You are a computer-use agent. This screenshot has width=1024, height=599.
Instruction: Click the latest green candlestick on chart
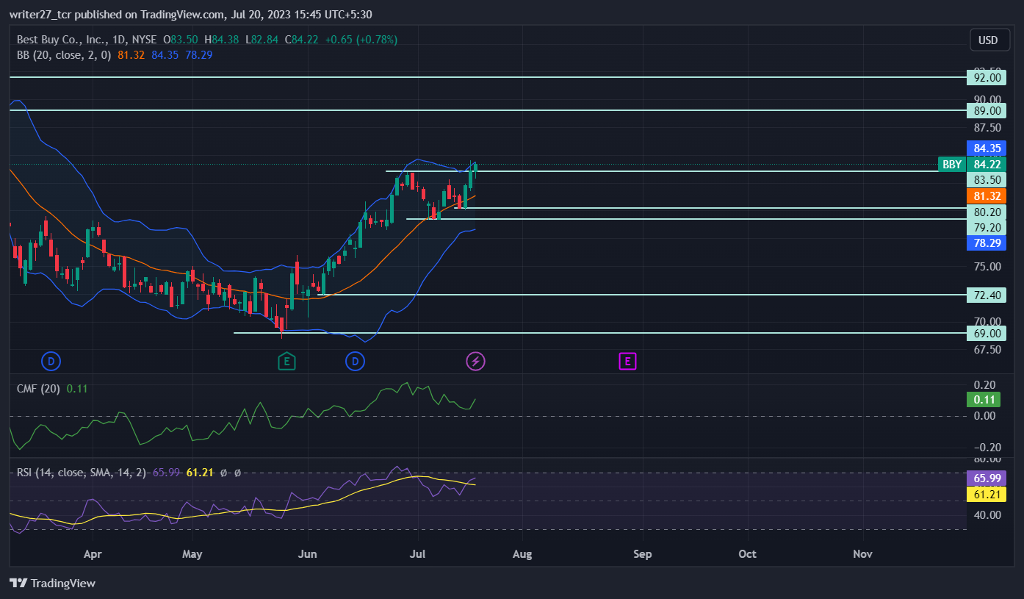point(476,168)
